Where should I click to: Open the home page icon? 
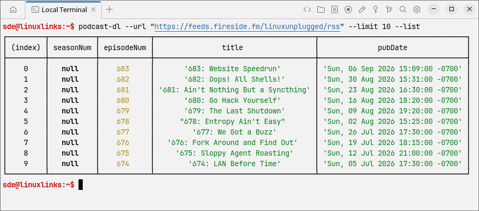coord(13,10)
